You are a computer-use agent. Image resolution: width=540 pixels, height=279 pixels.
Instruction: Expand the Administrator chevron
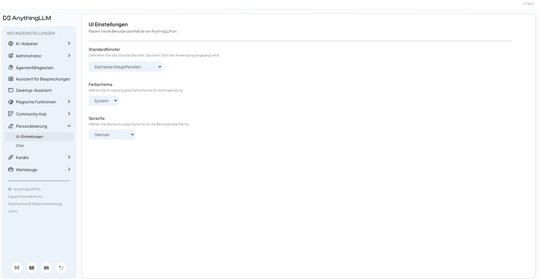[69, 55]
